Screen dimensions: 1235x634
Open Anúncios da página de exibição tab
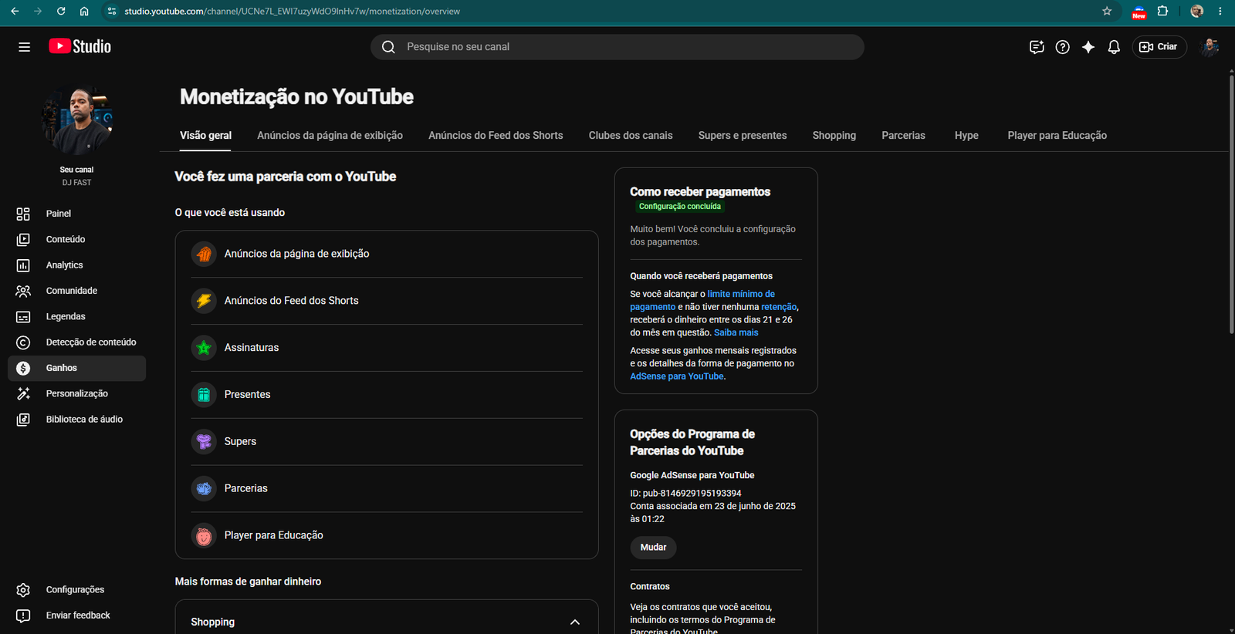[x=330, y=136]
